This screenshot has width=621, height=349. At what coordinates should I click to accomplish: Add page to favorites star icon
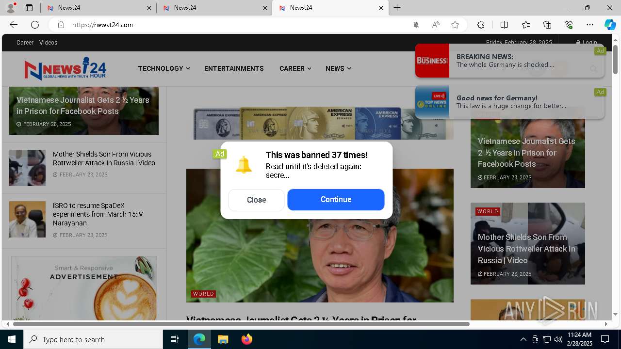coord(455,25)
